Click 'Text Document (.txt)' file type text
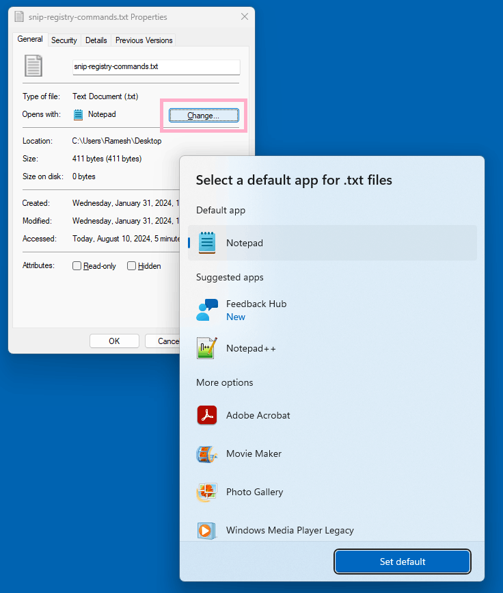503x593 pixels. point(105,96)
